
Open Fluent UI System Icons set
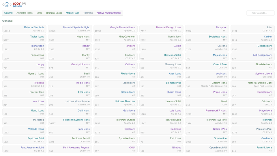click(70, 122)
